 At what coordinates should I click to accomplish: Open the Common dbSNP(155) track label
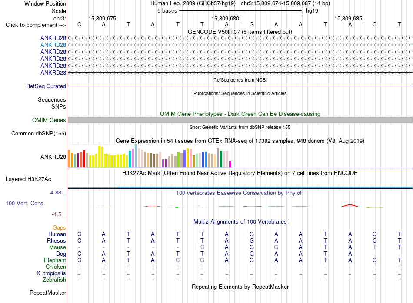[38, 133]
